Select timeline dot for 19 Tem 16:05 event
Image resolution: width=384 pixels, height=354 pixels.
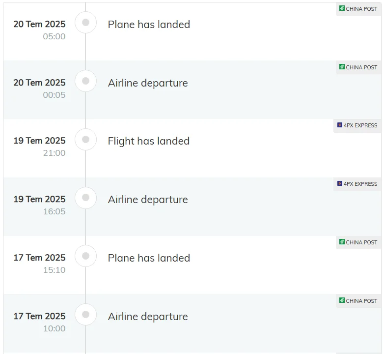point(86,198)
